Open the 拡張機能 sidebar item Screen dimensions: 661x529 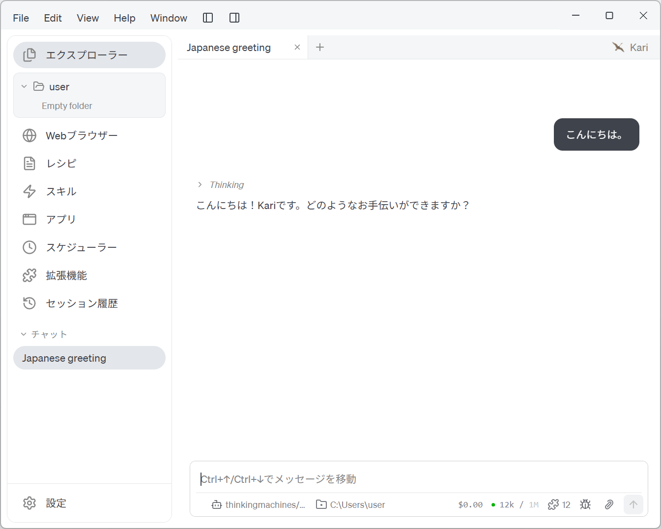89,275
